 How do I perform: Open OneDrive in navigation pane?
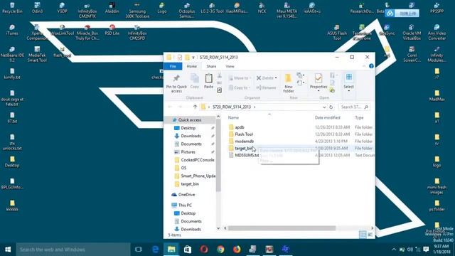coord(186,194)
